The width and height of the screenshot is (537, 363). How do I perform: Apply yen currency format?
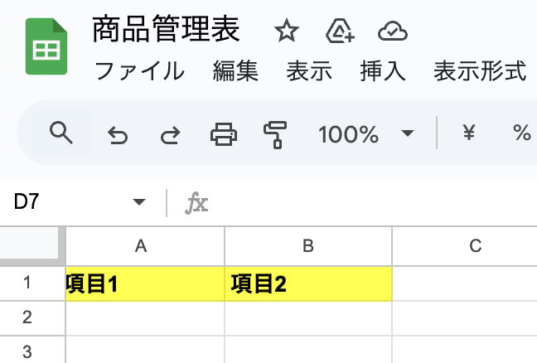click(x=468, y=133)
